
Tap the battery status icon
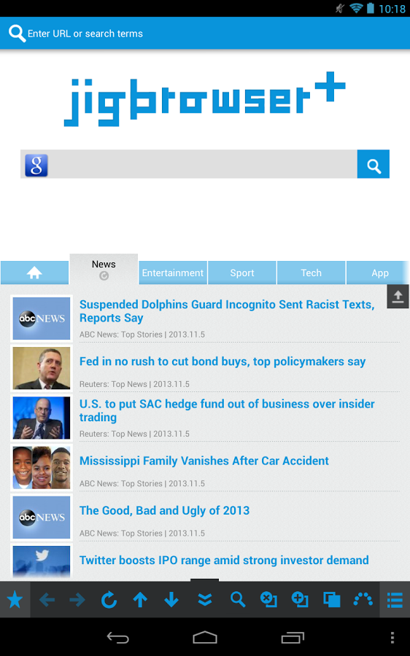[370, 8]
